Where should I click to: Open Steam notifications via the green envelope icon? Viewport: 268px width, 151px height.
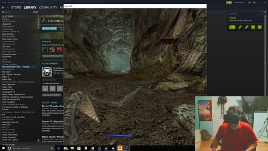[x=229, y=3]
